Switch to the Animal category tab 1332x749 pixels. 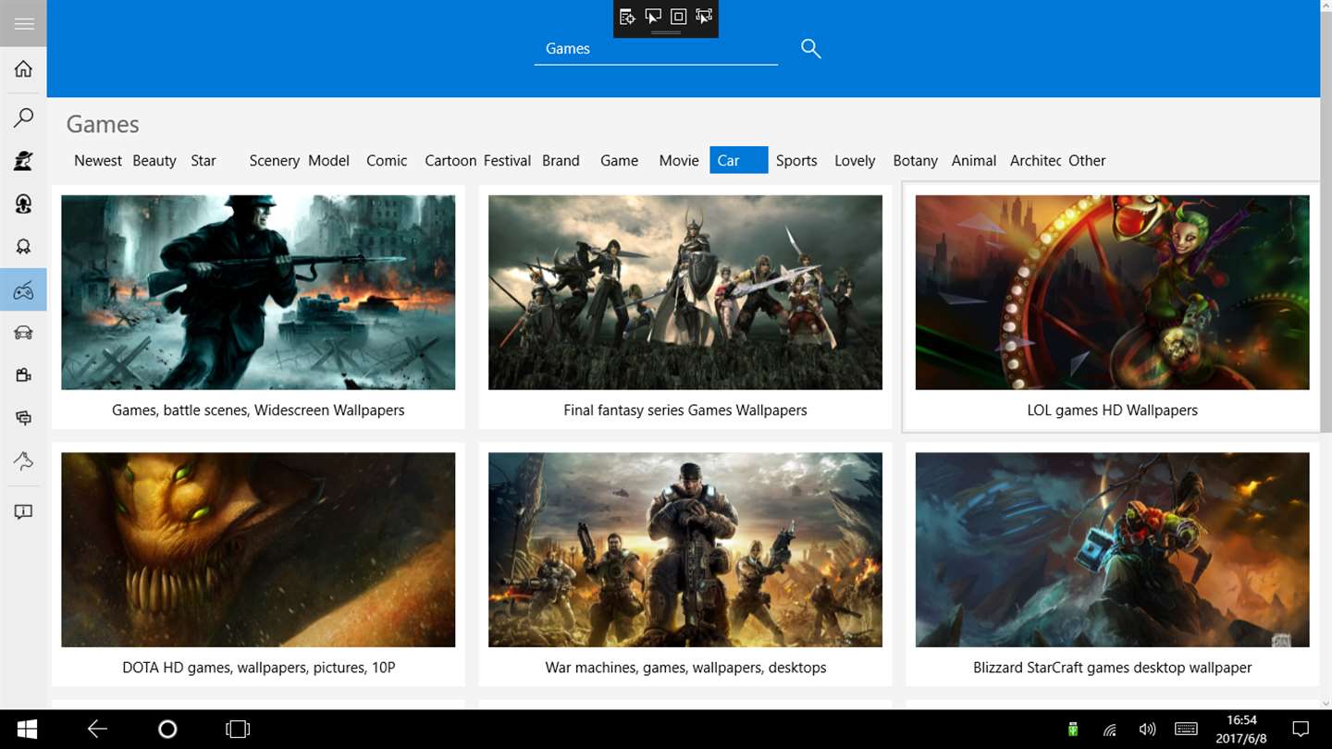pyautogui.click(x=974, y=161)
